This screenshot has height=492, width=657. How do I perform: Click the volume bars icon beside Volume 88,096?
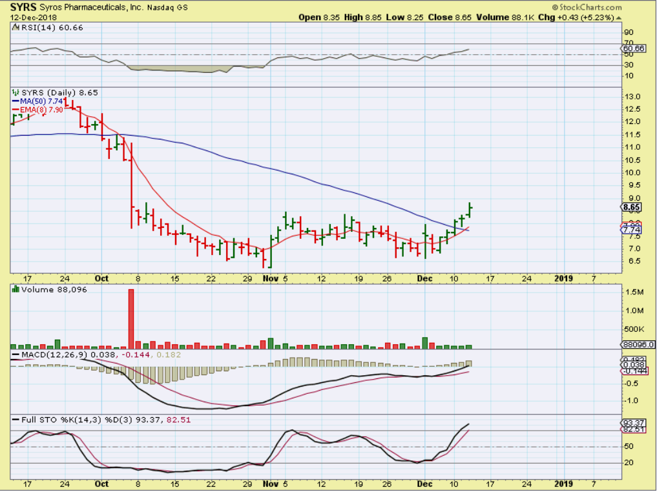[16, 289]
